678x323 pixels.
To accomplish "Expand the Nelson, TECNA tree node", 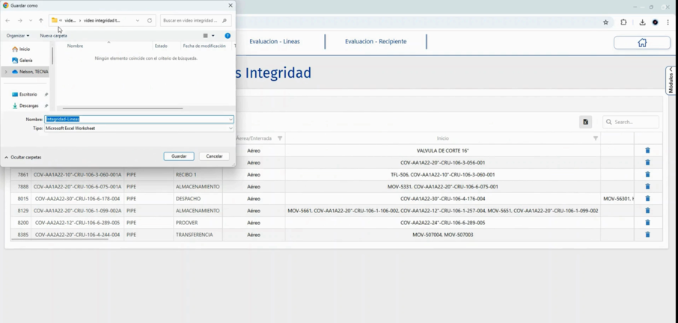I will [x=6, y=72].
